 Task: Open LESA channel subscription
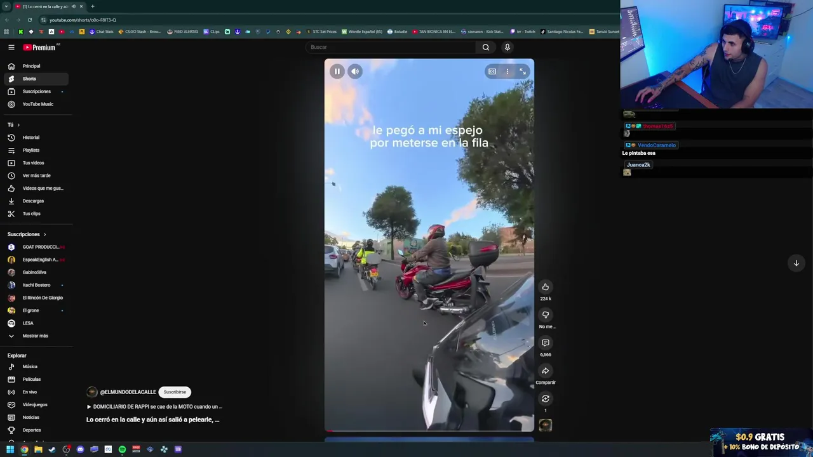pos(35,323)
